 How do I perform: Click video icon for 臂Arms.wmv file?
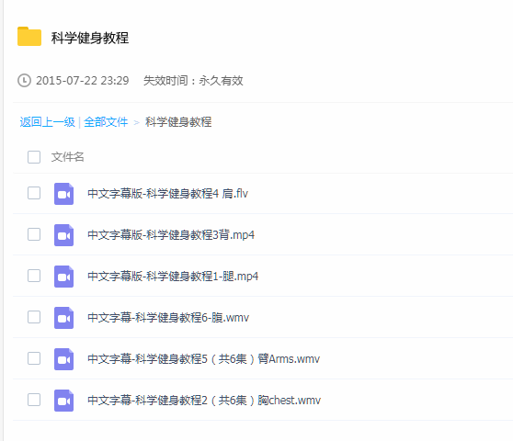(x=63, y=359)
